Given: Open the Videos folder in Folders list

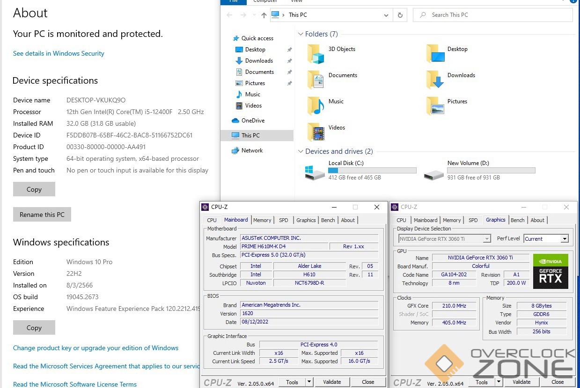Looking at the screenshot, I should pos(316,132).
